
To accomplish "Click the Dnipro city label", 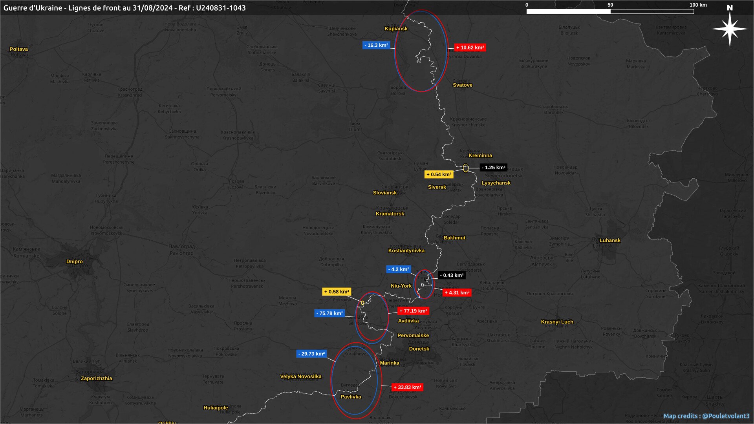I will tap(75, 261).
